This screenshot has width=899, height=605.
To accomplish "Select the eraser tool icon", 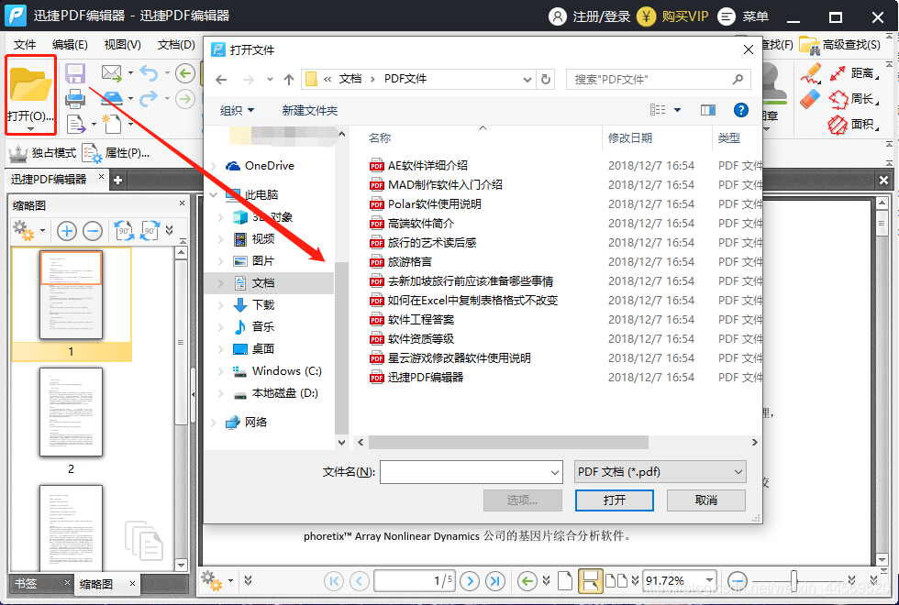I will [x=810, y=99].
